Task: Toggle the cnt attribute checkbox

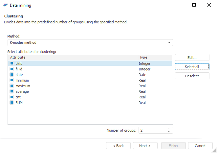Action: click(11, 97)
